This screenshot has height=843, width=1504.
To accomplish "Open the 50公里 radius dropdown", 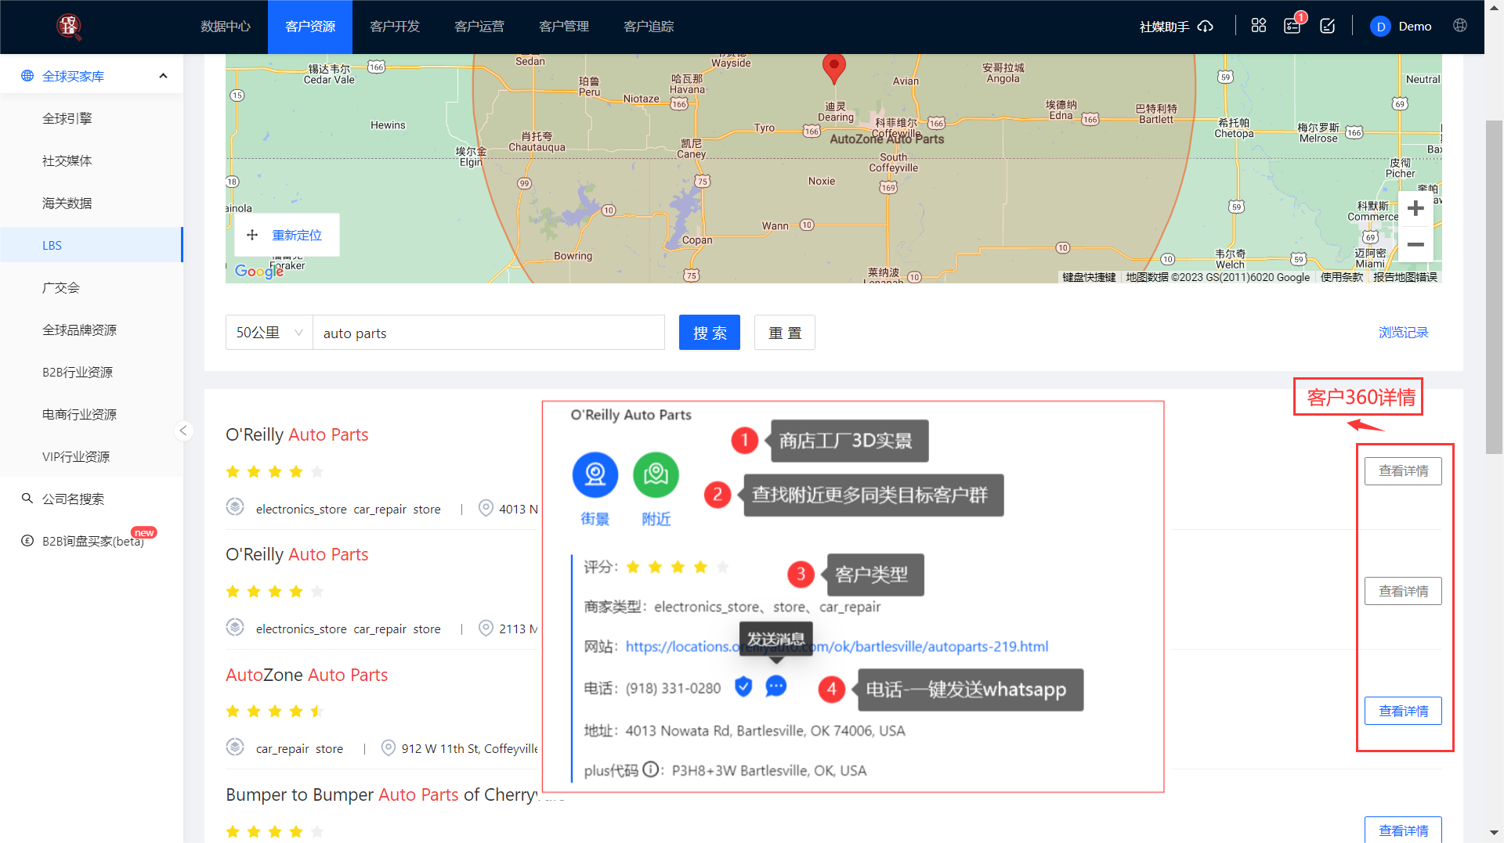I will [x=269, y=333].
